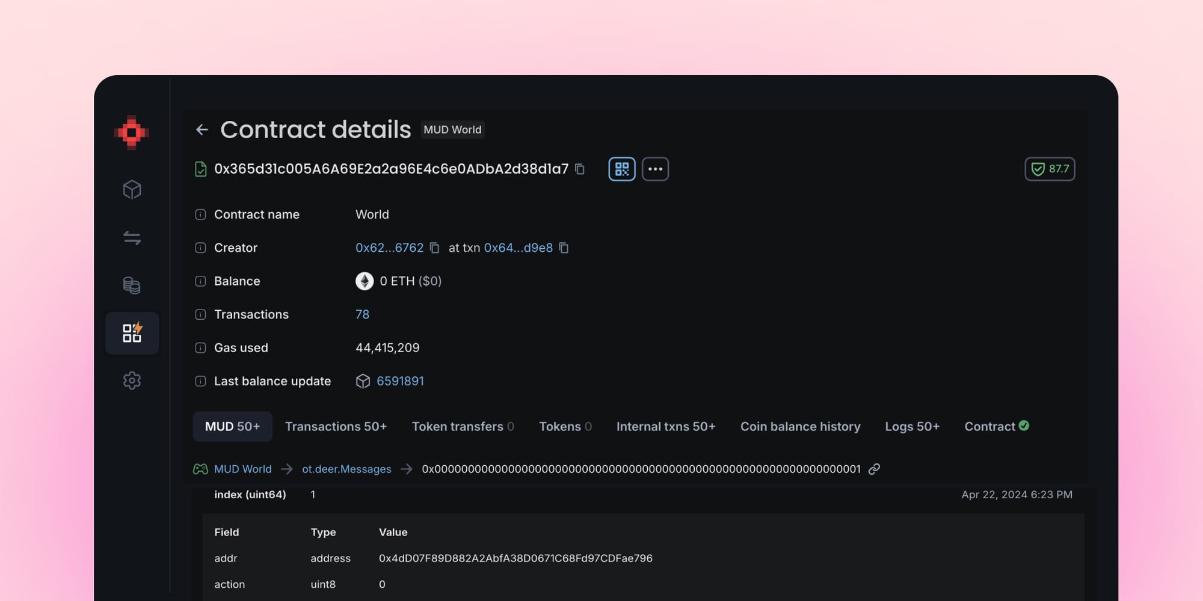
Task: Click the Value column header
Action: tap(393, 532)
